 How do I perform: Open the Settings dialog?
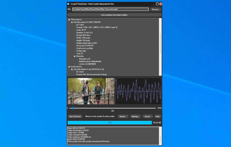click(x=135, y=116)
